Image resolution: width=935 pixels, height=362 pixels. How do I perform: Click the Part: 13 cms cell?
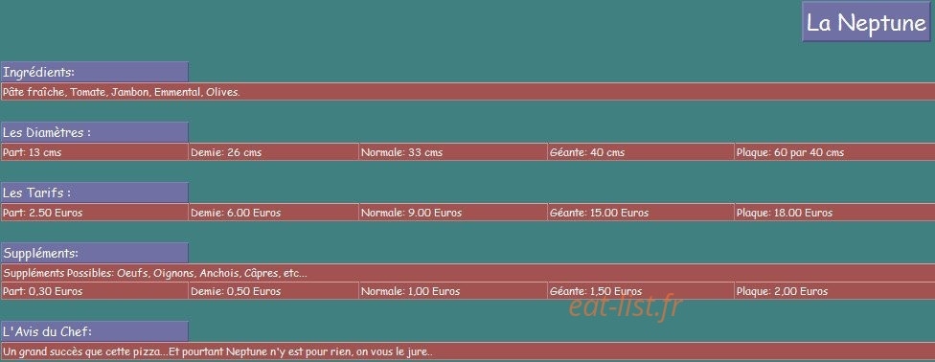(94, 152)
